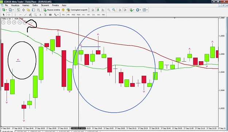This screenshot has height=132, width=228.
Task: Click the chart shift triangle marker
Action: [175, 18]
